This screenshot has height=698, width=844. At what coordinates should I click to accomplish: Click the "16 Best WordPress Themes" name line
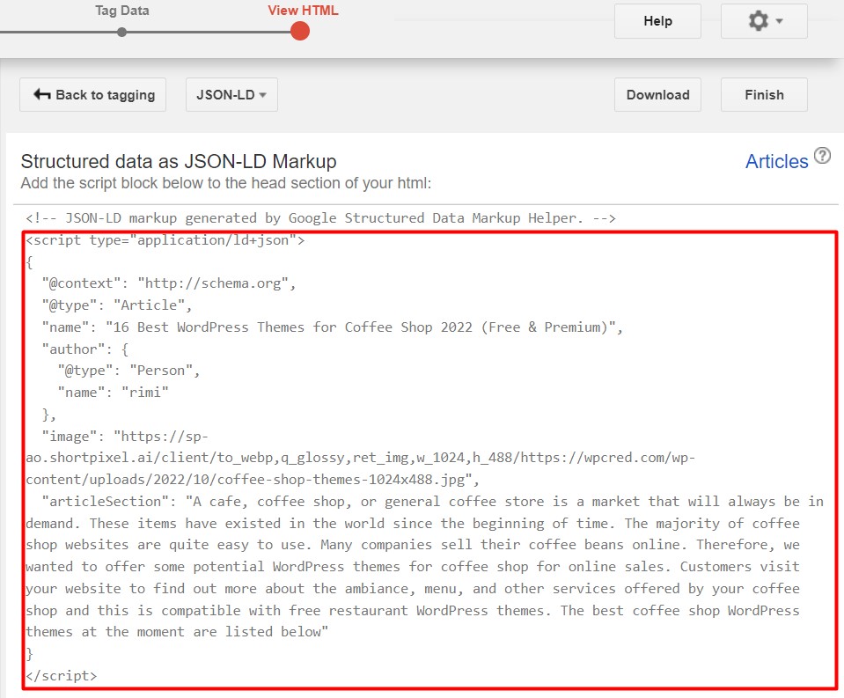click(332, 327)
